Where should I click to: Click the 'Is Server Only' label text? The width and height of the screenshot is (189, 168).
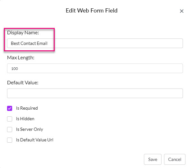(x=29, y=129)
